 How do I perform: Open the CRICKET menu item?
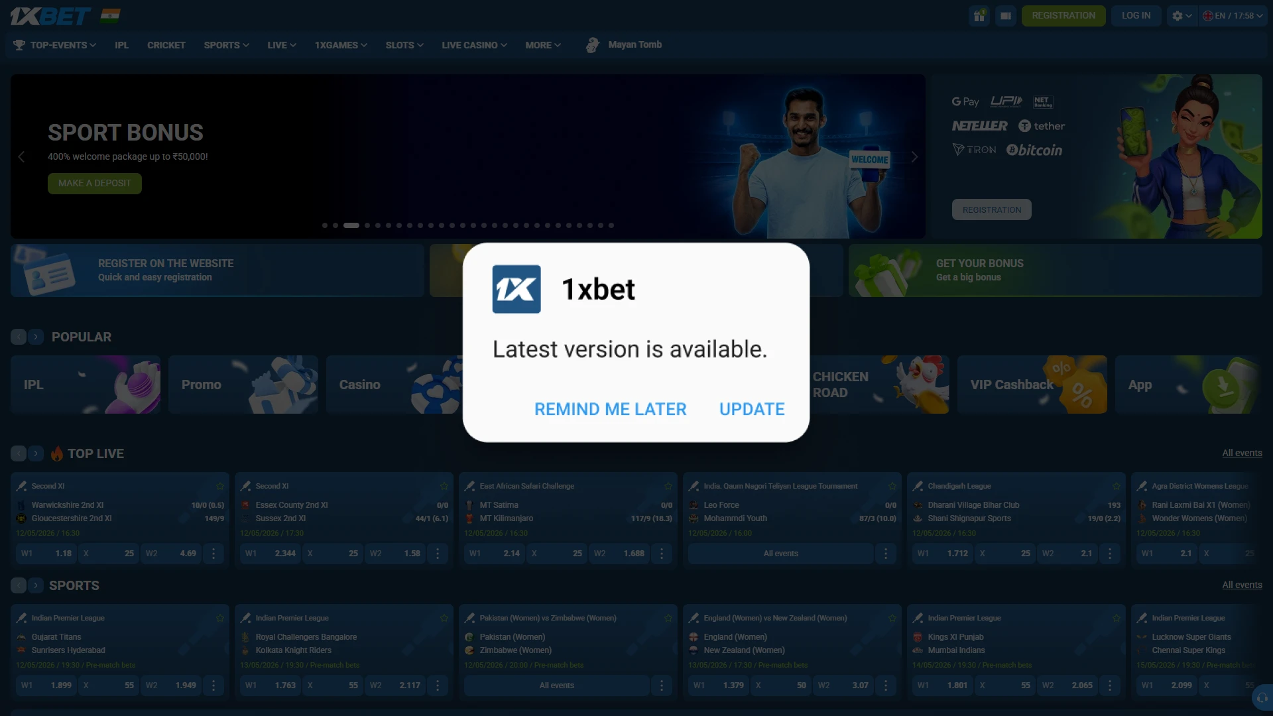166,45
